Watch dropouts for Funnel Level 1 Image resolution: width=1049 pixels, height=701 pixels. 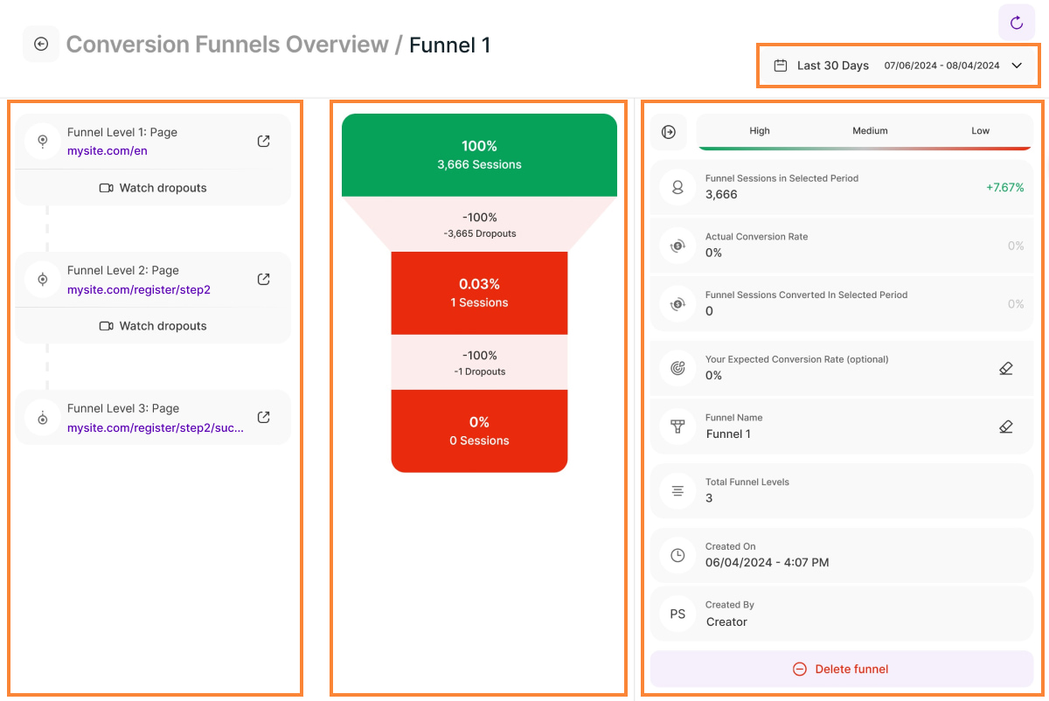tap(153, 188)
